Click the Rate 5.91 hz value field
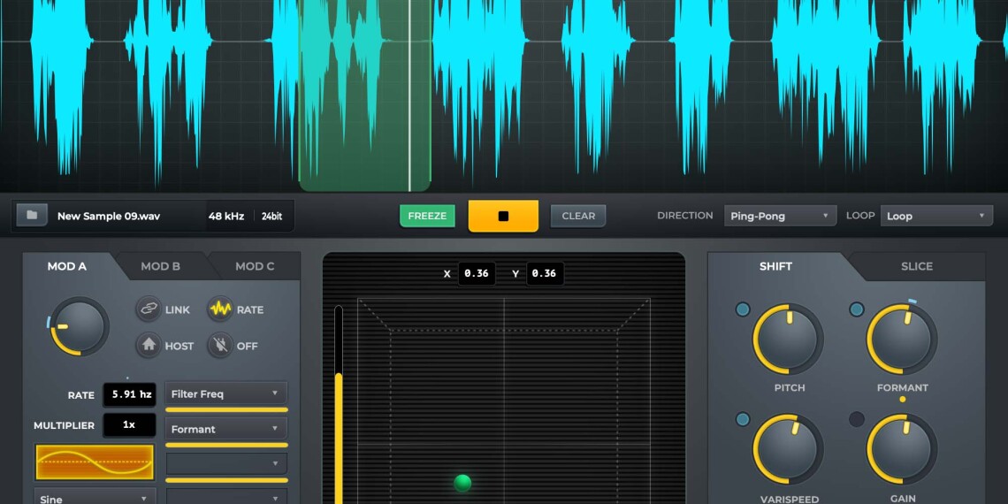 coord(129,395)
